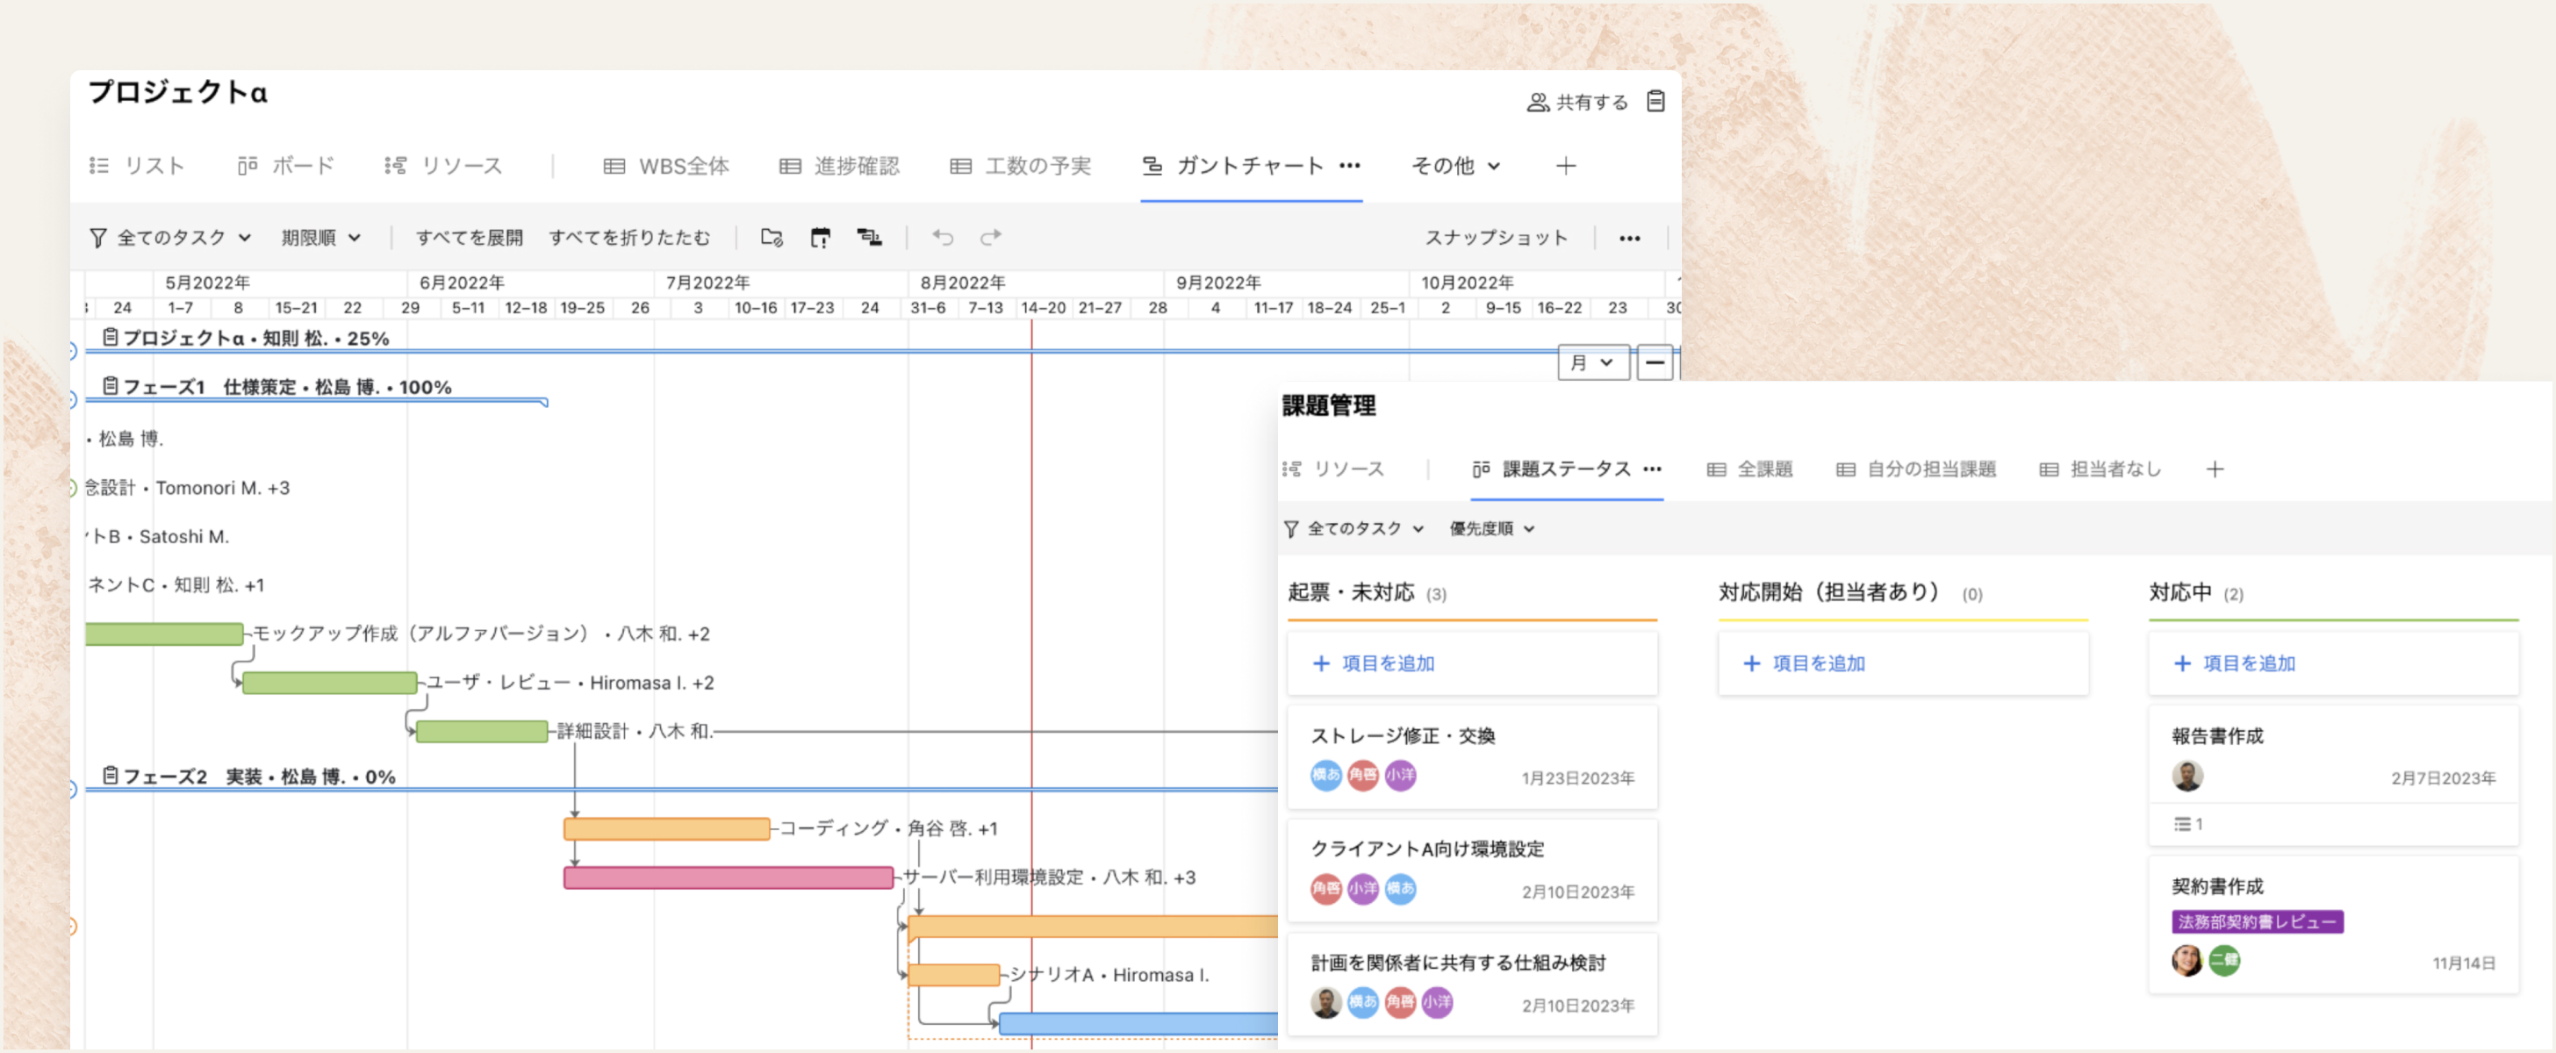Click すべてを展開
The height and width of the screenshot is (1053, 2556).
coord(470,238)
